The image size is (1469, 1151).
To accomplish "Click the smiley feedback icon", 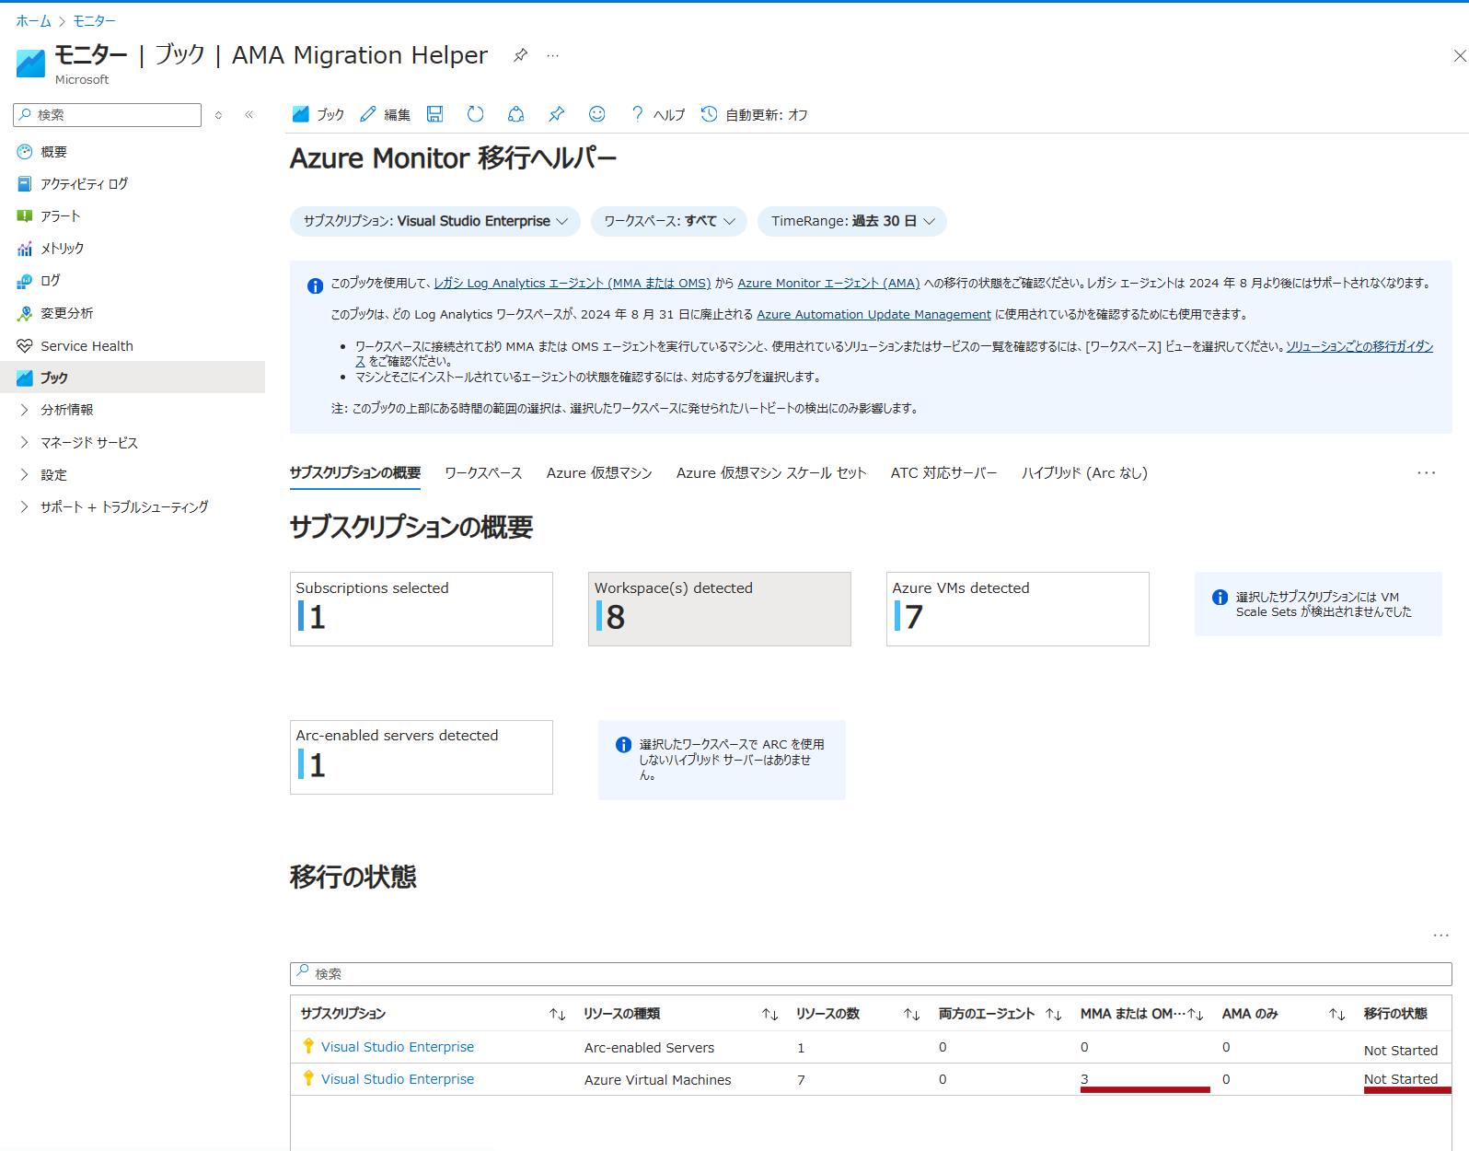I will pos(597,114).
